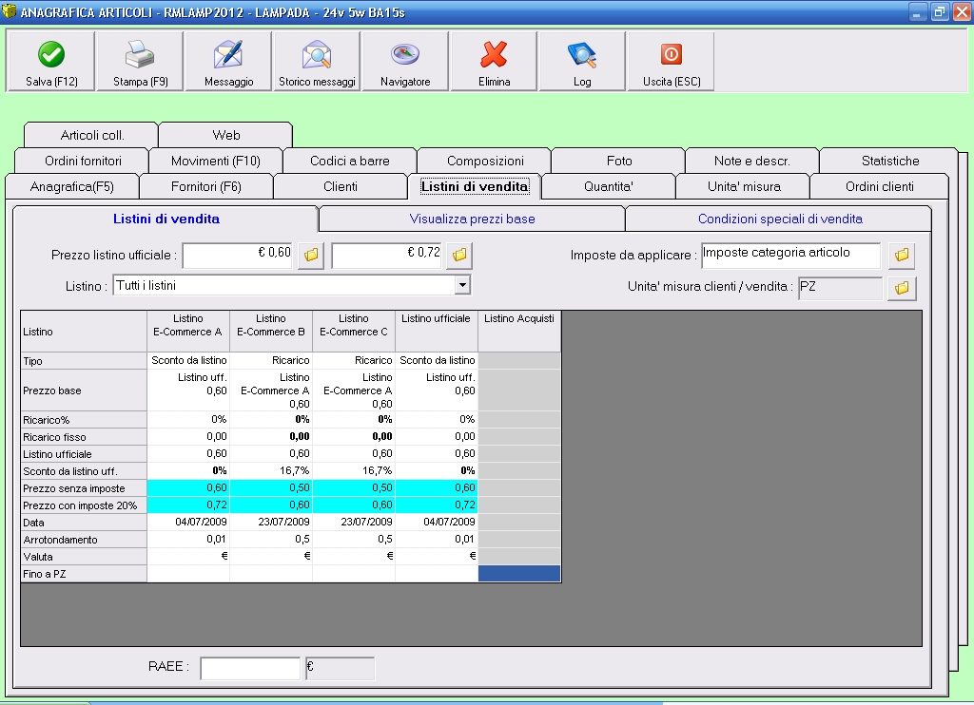Viewport: 974px width, 705px height.
Task: Click folder icon next to € 0,72 price
Action: coord(459,255)
